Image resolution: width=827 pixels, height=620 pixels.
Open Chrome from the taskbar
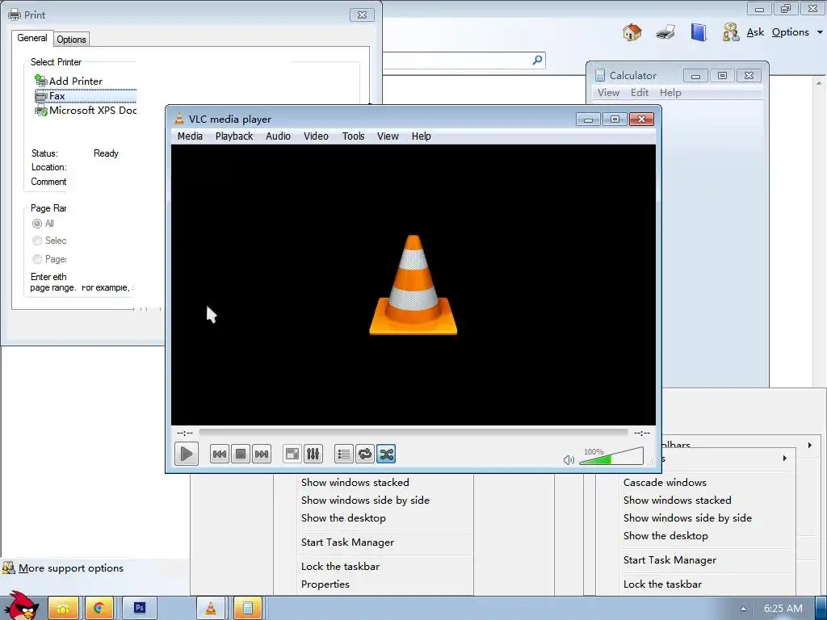98,608
